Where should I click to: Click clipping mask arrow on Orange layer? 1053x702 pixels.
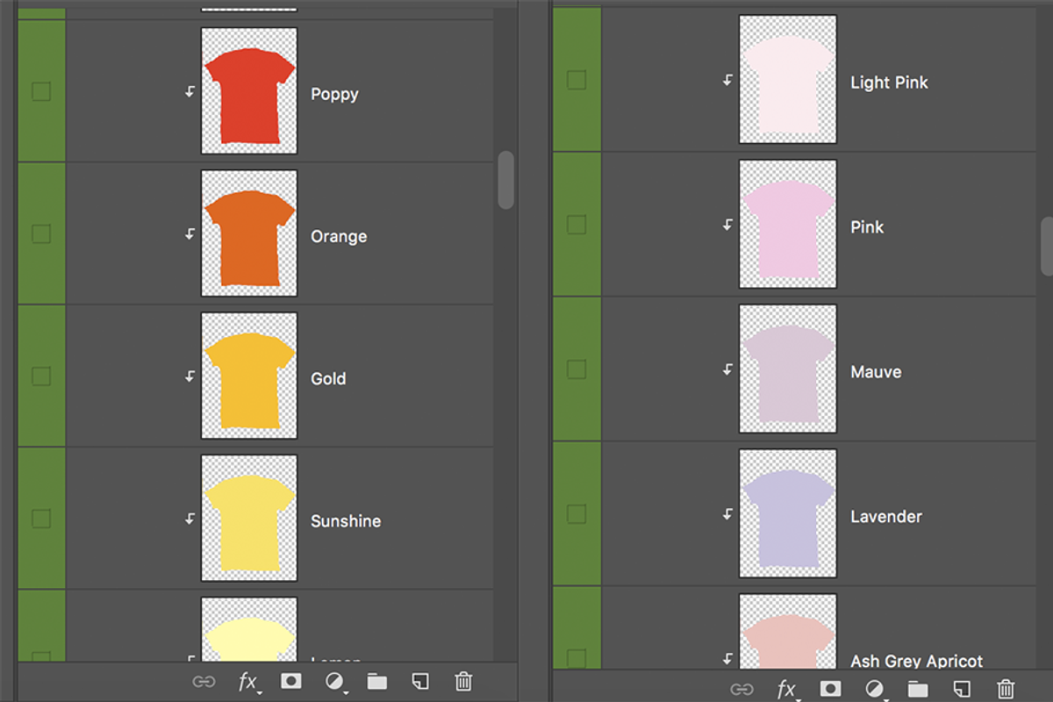pyautogui.click(x=190, y=233)
